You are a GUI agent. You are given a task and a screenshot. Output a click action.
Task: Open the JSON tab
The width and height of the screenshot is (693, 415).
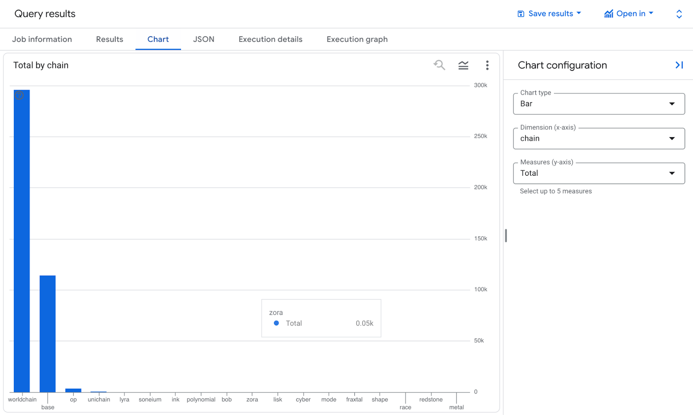tap(204, 39)
